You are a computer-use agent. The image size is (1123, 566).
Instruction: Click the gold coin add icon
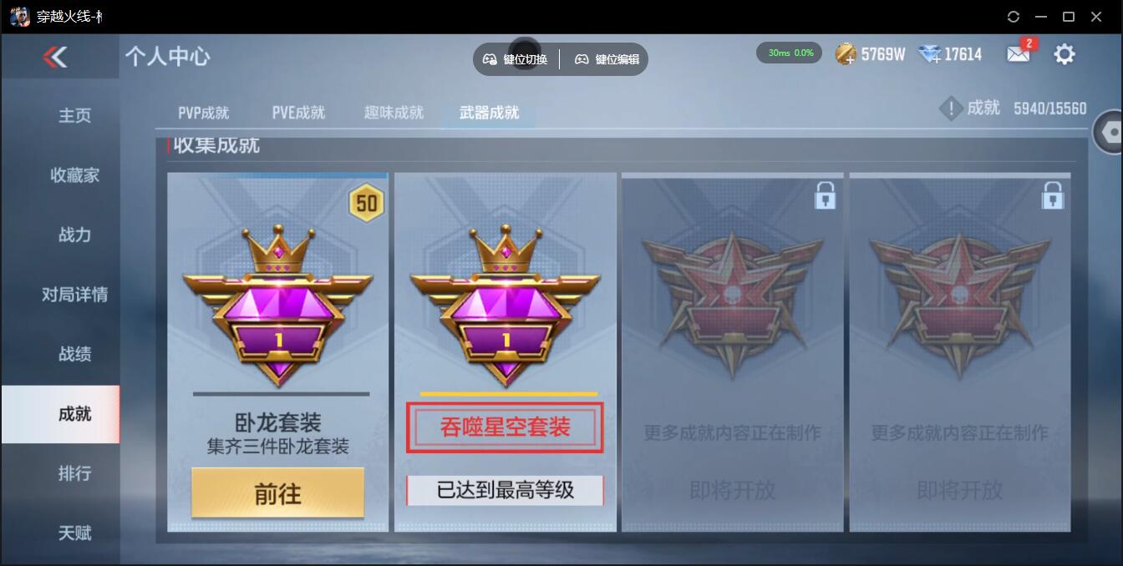pyautogui.click(x=846, y=54)
